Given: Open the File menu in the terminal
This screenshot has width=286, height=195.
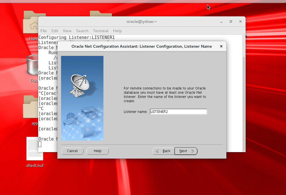Looking at the screenshot, I should click(44, 31).
